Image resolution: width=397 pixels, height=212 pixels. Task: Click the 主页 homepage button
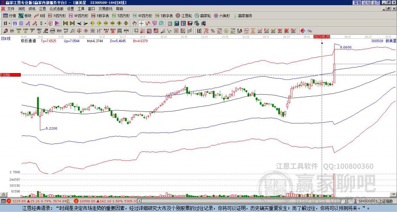coord(376,3)
